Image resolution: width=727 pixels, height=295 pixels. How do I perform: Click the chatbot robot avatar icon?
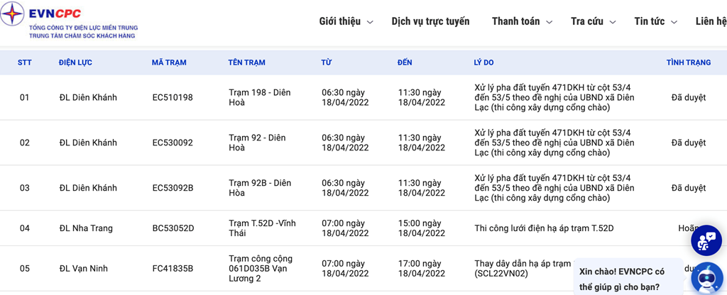point(706,277)
